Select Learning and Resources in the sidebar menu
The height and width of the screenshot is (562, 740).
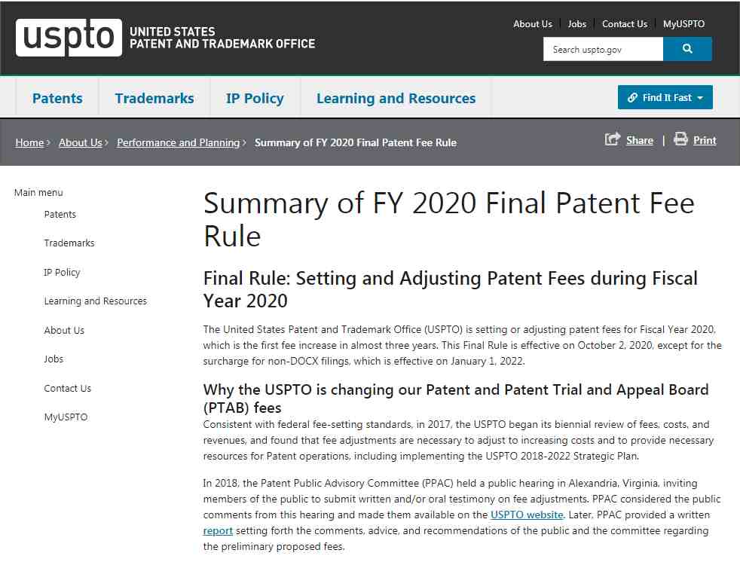[96, 301]
